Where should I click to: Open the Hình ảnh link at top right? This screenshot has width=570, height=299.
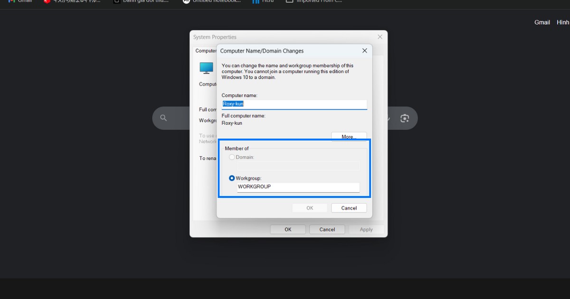(562, 22)
